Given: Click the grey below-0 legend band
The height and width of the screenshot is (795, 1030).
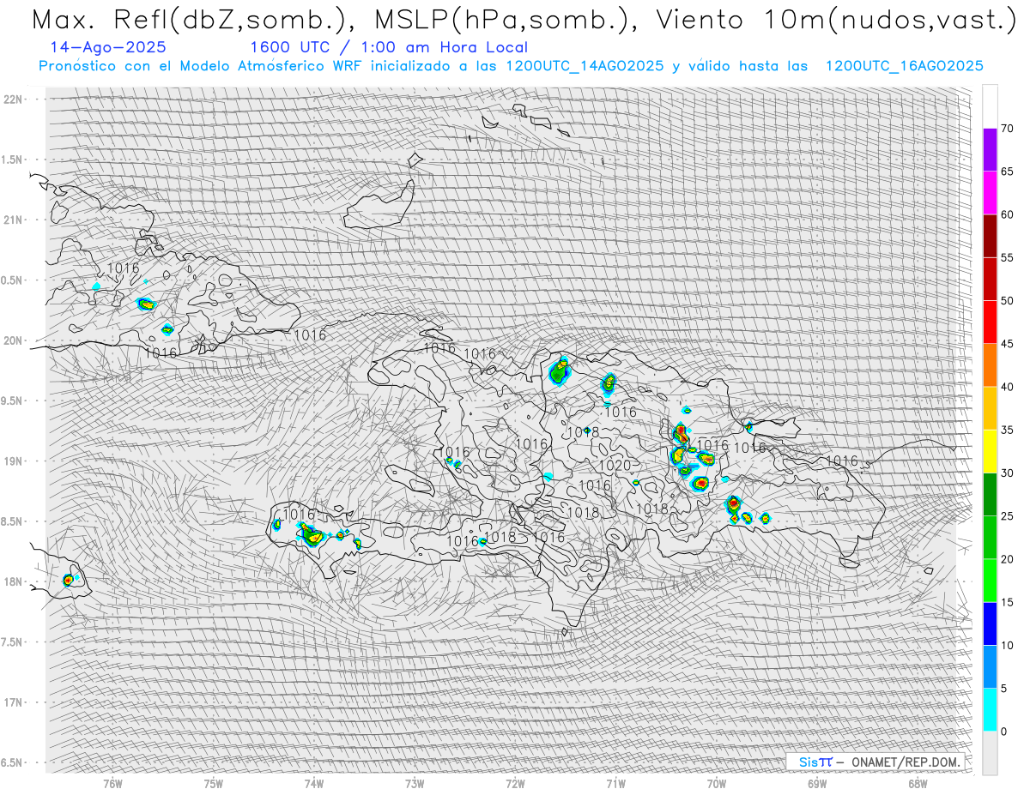Looking at the screenshot, I should click(x=990, y=753).
